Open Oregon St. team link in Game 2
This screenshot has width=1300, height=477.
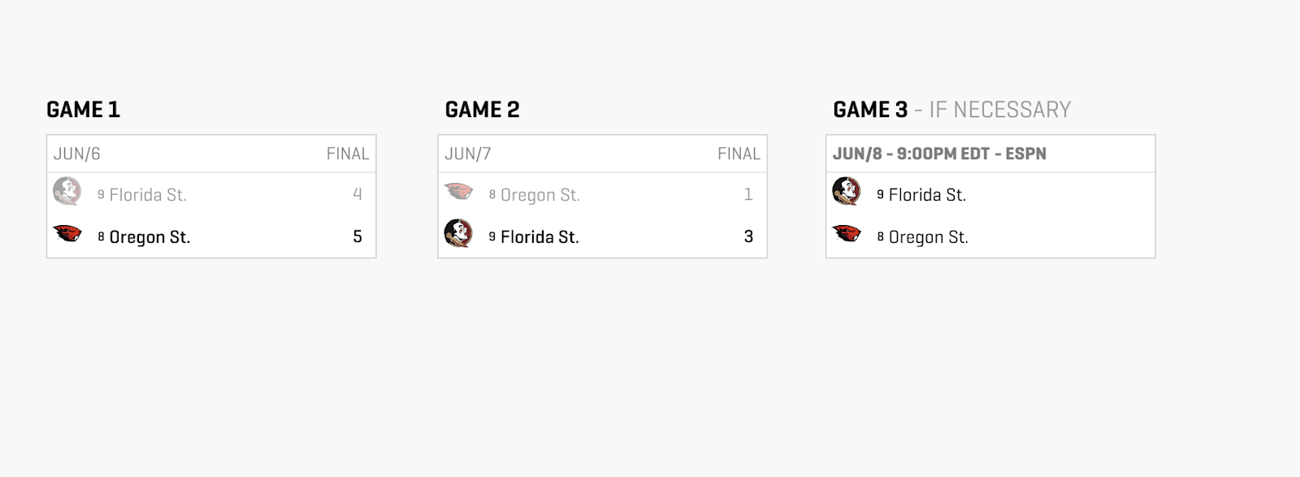click(x=540, y=195)
